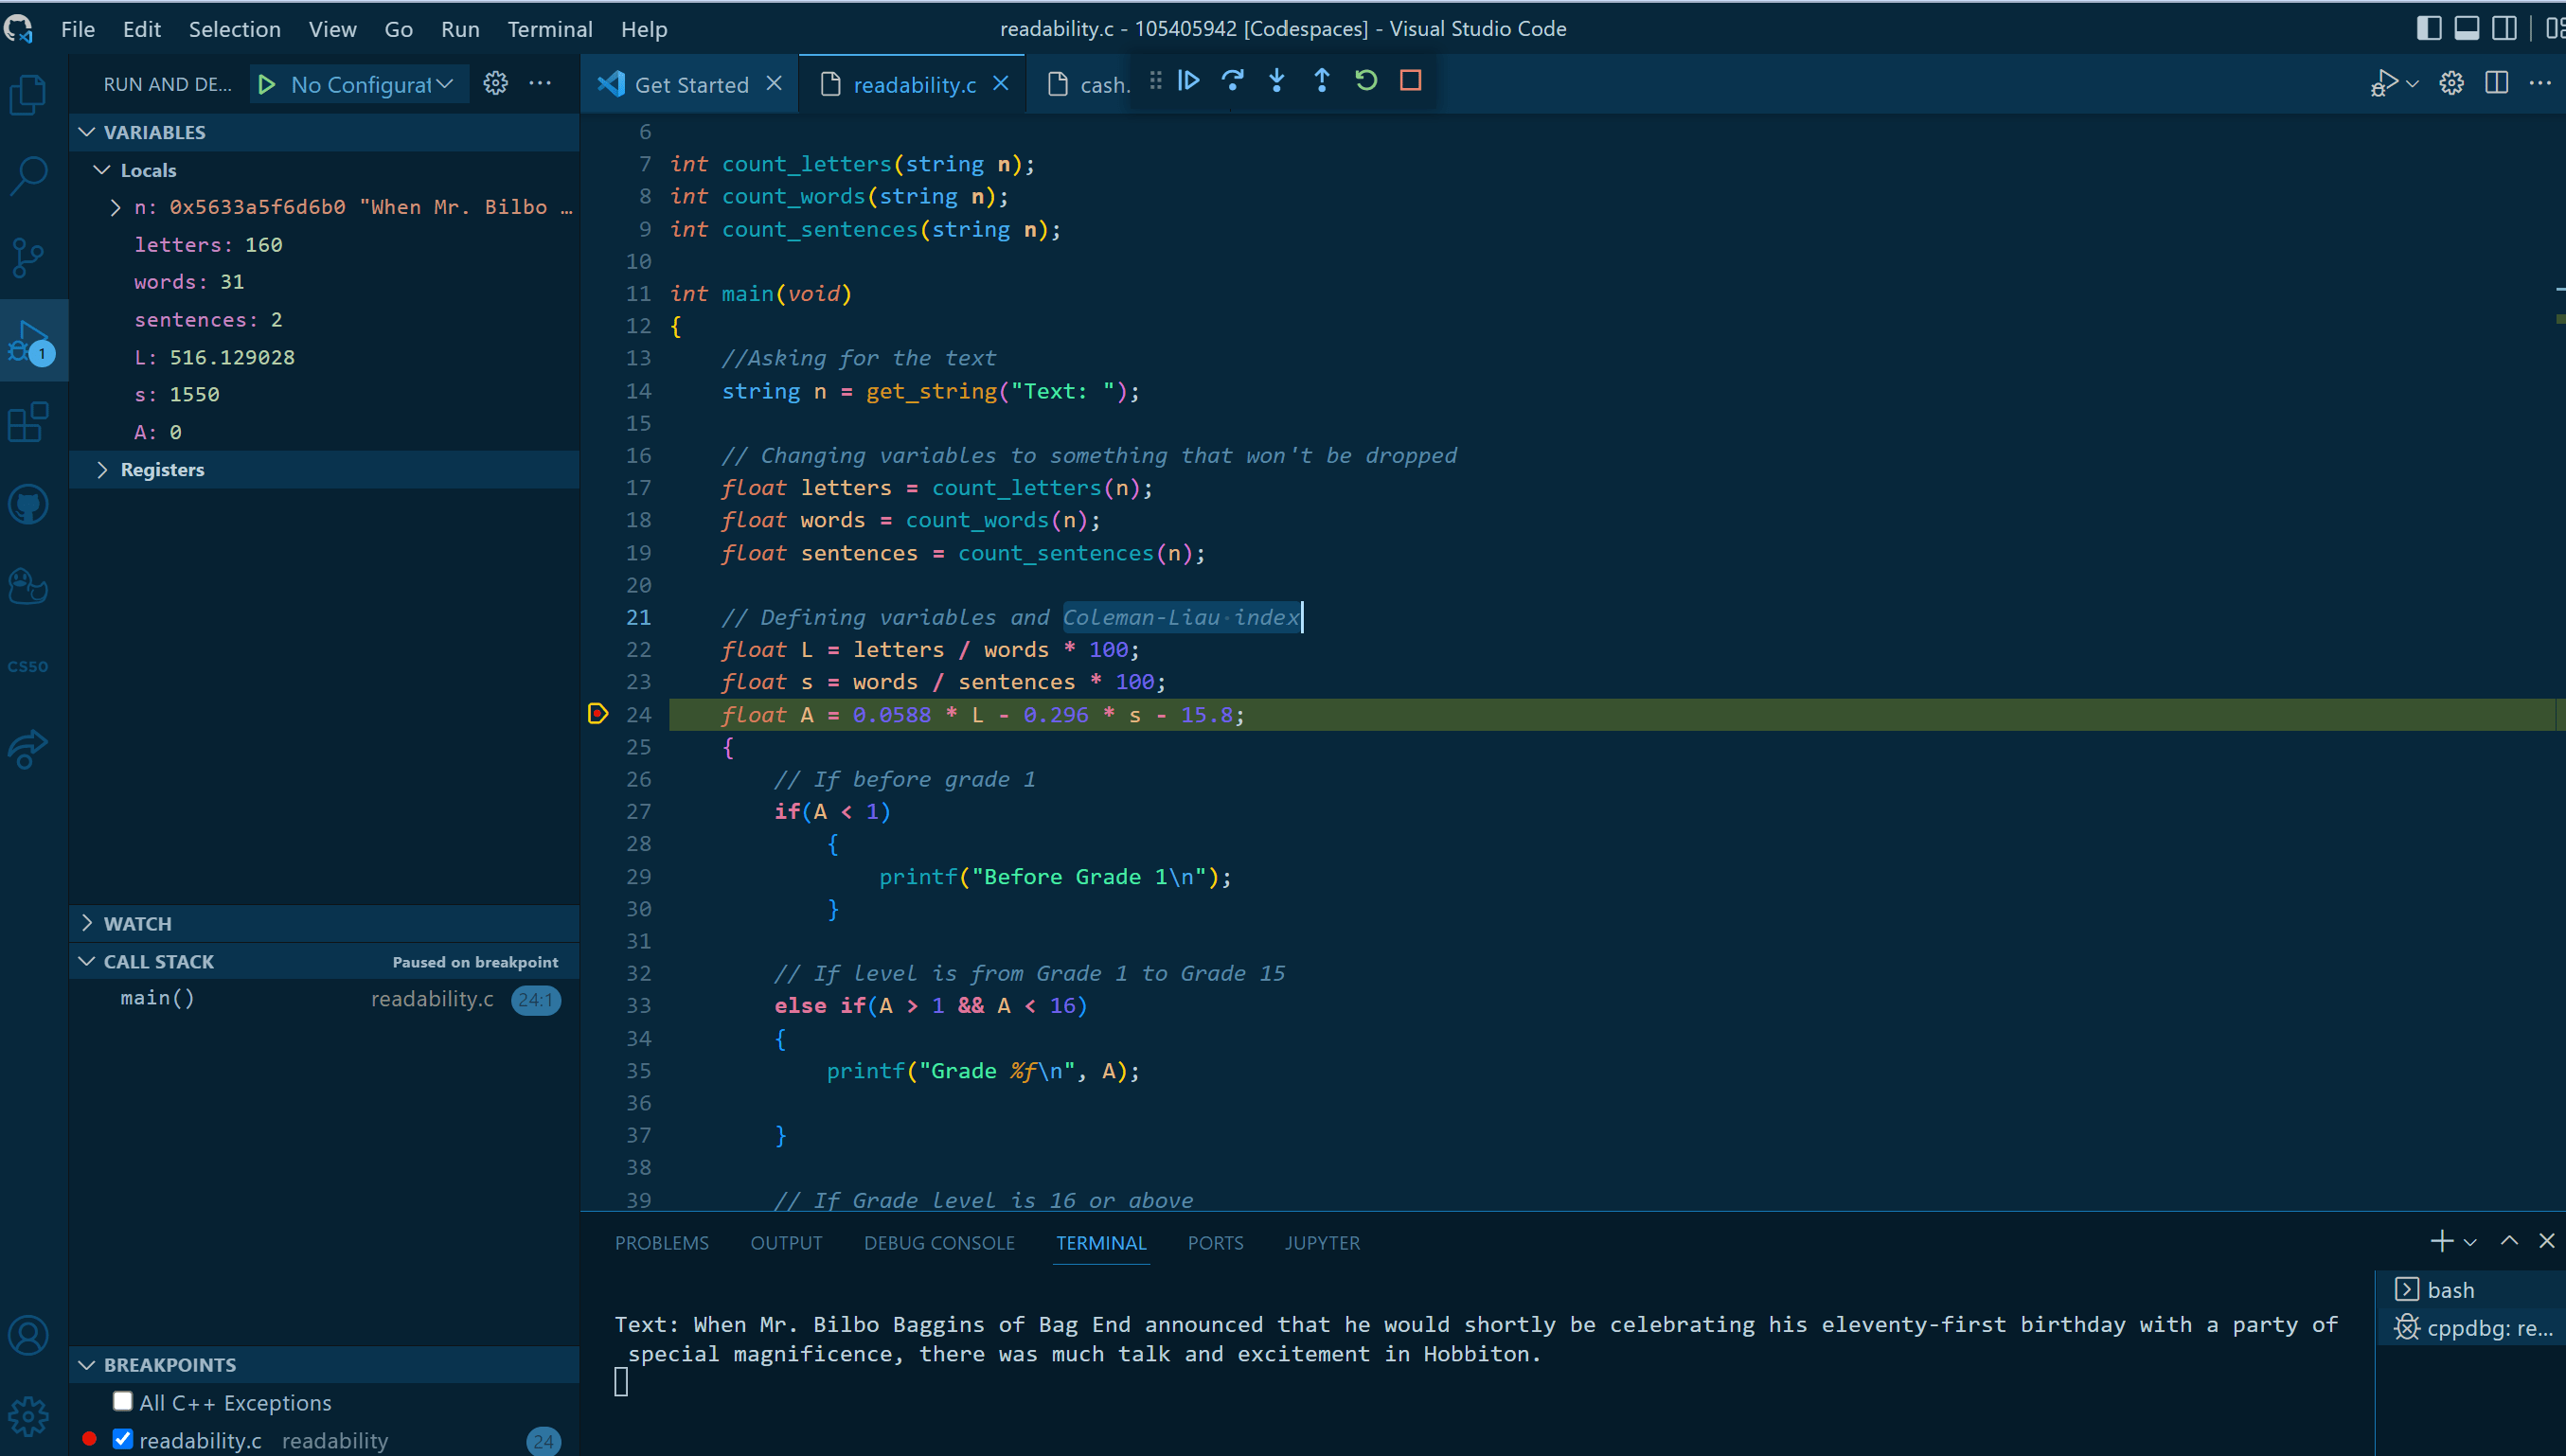The width and height of the screenshot is (2566, 1456).
Task: Open the Explorer view in the activity bar
Action: [28, 95]
